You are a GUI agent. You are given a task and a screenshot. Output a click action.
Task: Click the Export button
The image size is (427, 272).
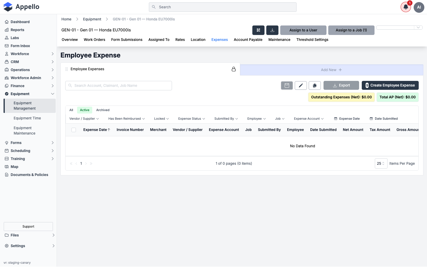pyautogui.click(x=341, y=85)
